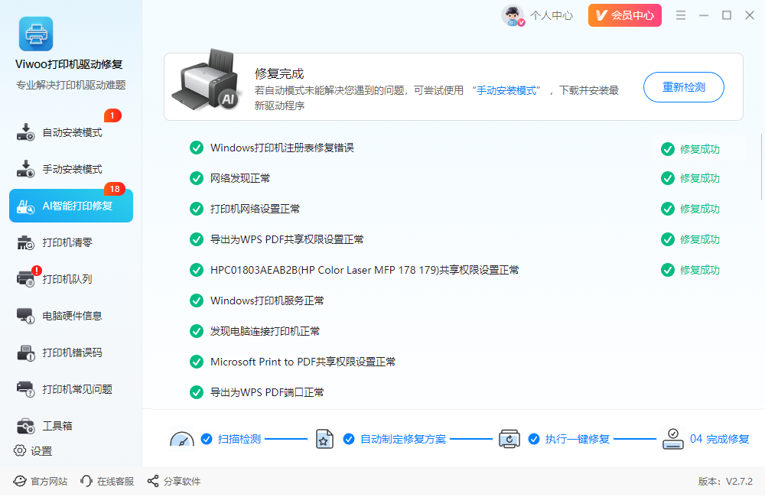Click check icon beside 打印机网络设置正常

pyautogui.click(x=197, y=209)
